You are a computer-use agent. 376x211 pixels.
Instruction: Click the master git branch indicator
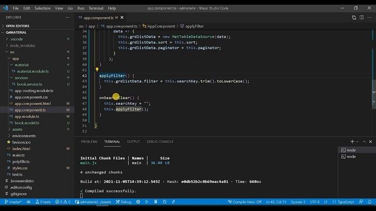13,202
